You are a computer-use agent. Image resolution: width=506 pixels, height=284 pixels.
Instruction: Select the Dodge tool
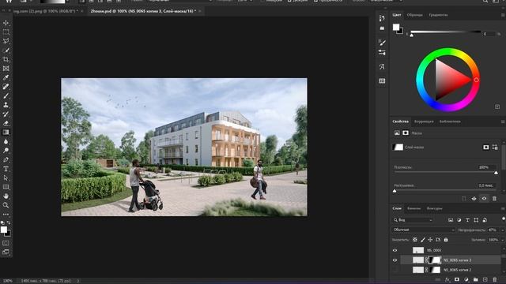pos(6,151)
